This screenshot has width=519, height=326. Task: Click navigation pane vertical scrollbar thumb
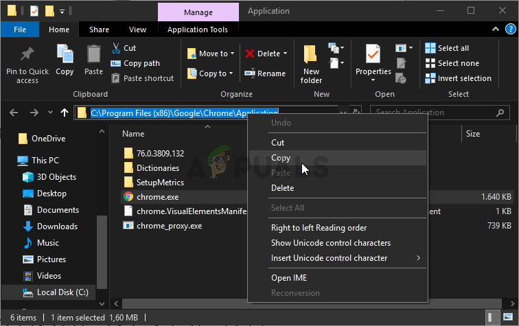pos(102,251)
